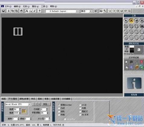The image size is (144, 127).
Task: Pick the red style thumbnail number 12
Action: coord(141,62)
